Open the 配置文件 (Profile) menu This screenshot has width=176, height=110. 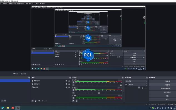(21, 4)
